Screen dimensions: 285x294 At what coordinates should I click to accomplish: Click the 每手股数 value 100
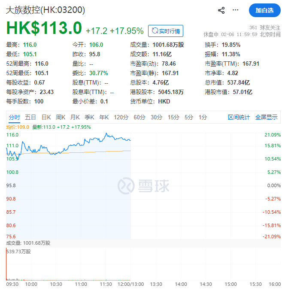pos(39,101)
